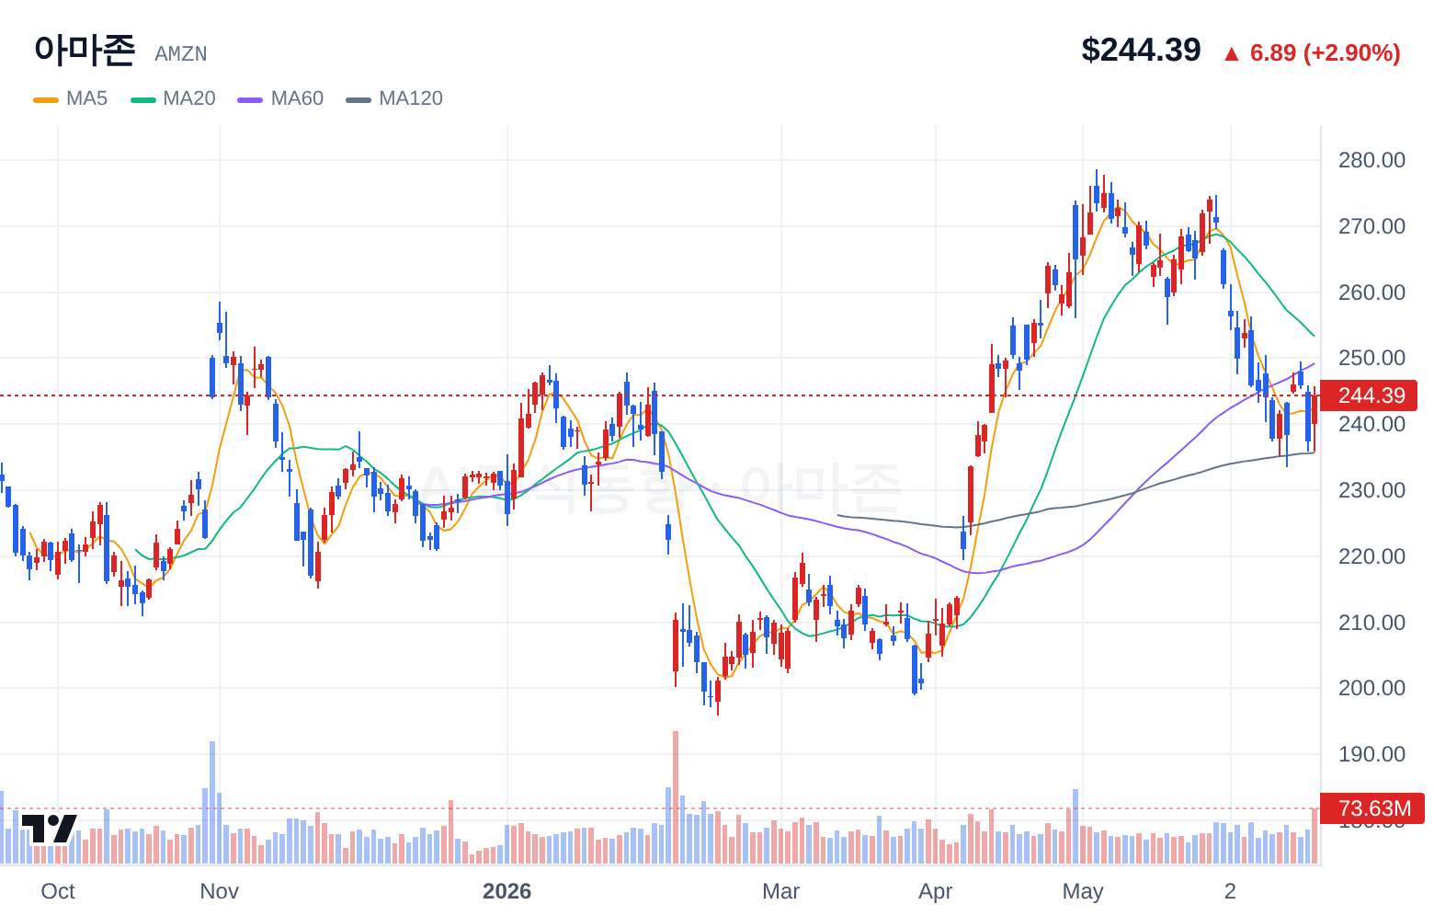1434x916 pixels.
Task: Click the 73.63M volume label
Action: (1372, 808)
